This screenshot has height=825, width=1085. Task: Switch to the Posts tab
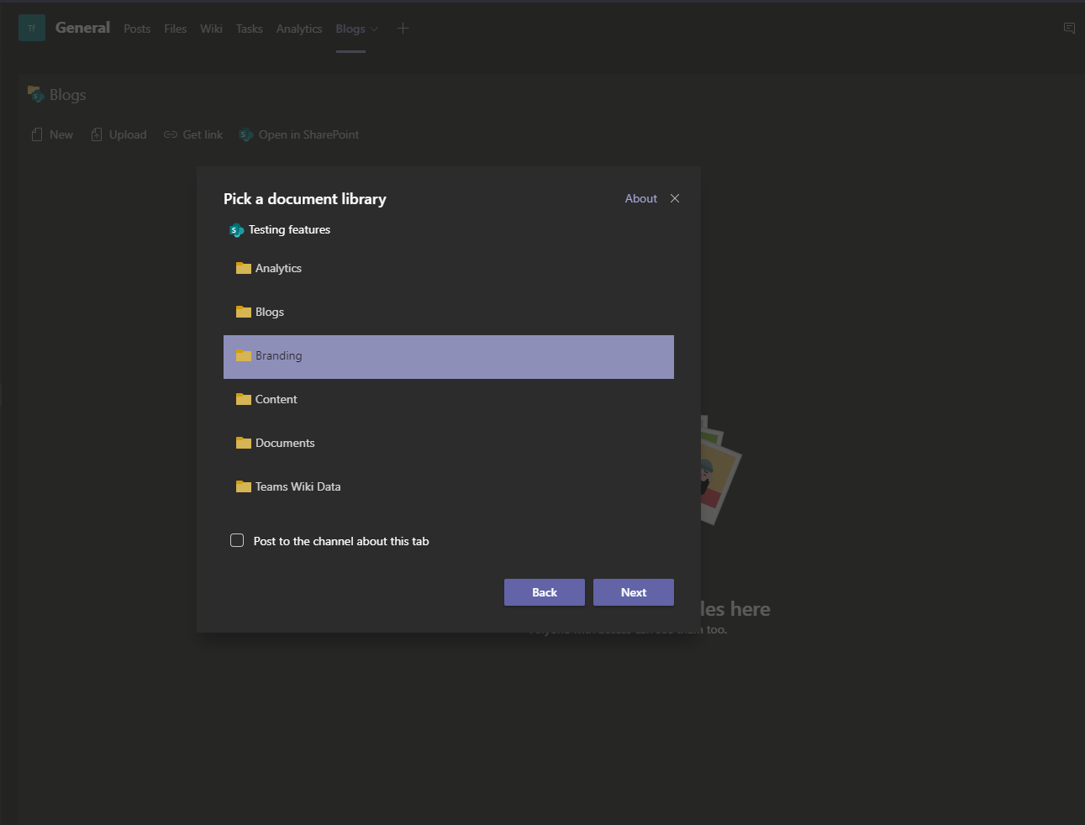[137, 28]
